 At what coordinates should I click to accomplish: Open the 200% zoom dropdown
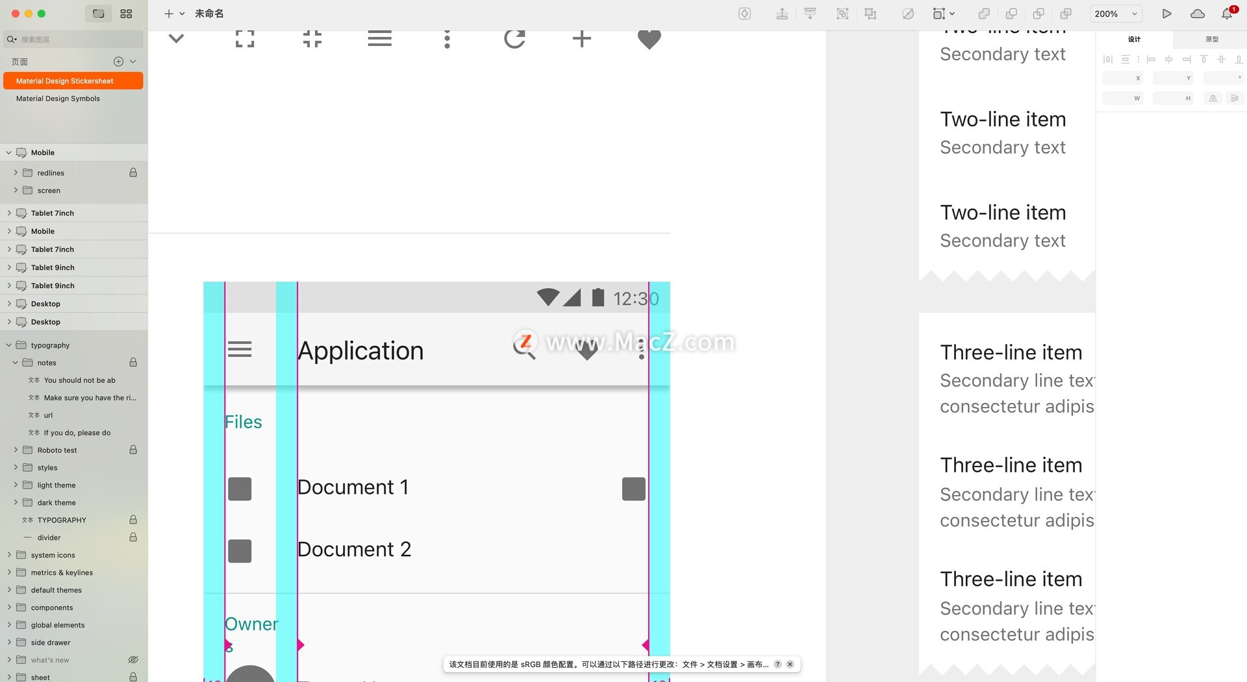pos(1116,14)
